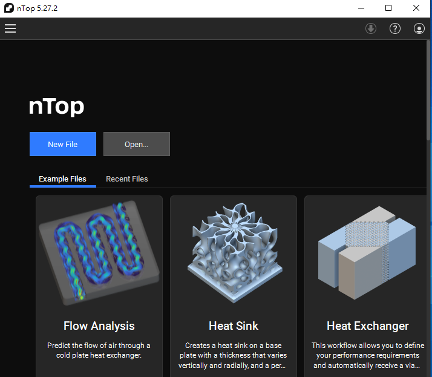The image size is (432, 377).
Task: Click the Flow Analysis description text
Action: (99, 350)
